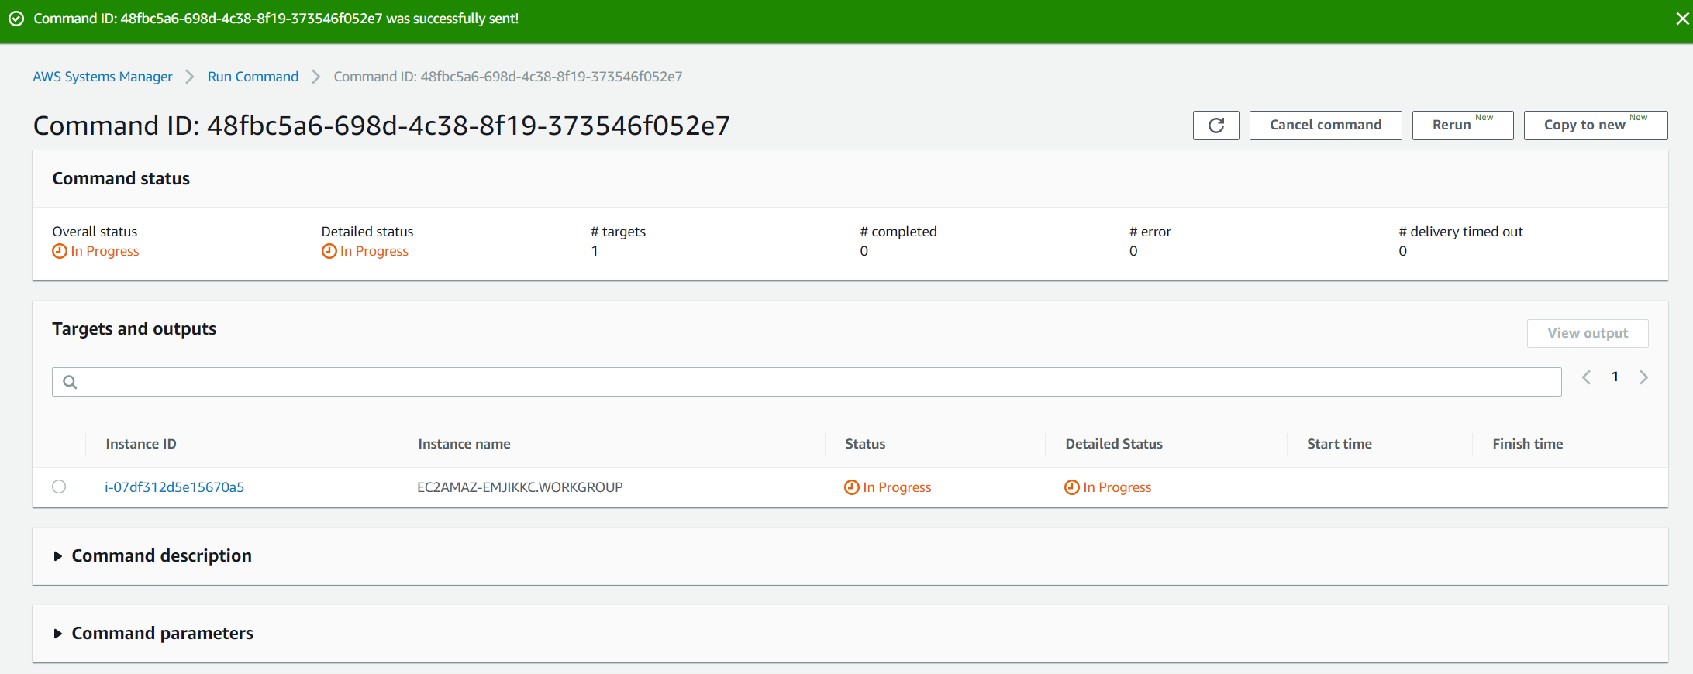Click the search magnifier icon
The height and width of the screenshot is (674, 1693).
click(70, 382)
